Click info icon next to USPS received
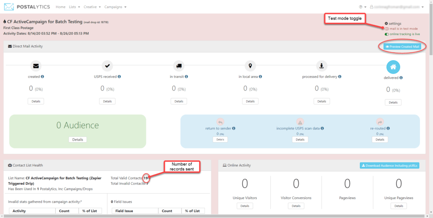 [x=119, y=76]
